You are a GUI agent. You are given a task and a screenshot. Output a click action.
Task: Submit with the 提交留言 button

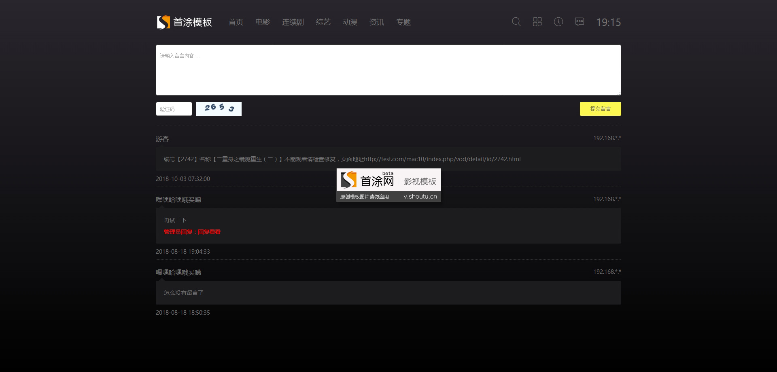601,109
